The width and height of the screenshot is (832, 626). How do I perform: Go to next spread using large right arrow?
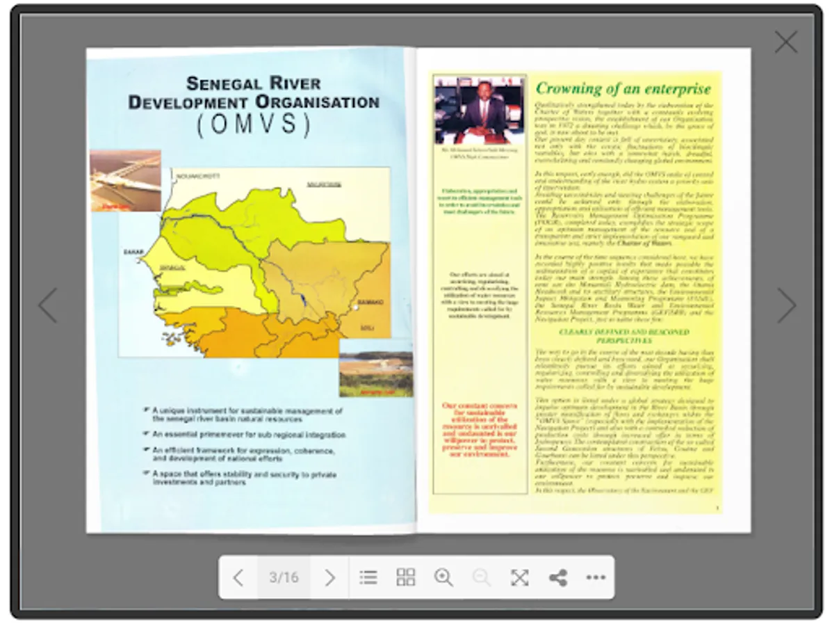[x=786, y=305]
